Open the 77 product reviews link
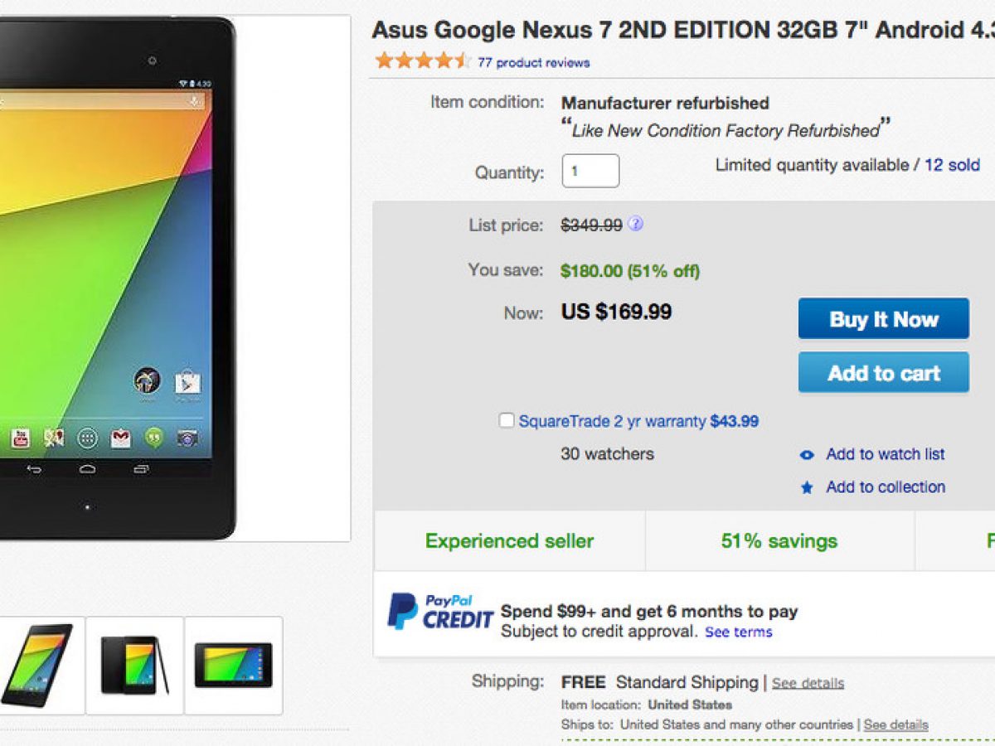Image resolution: width=995 pixels, height=746 pixels. 533,62
